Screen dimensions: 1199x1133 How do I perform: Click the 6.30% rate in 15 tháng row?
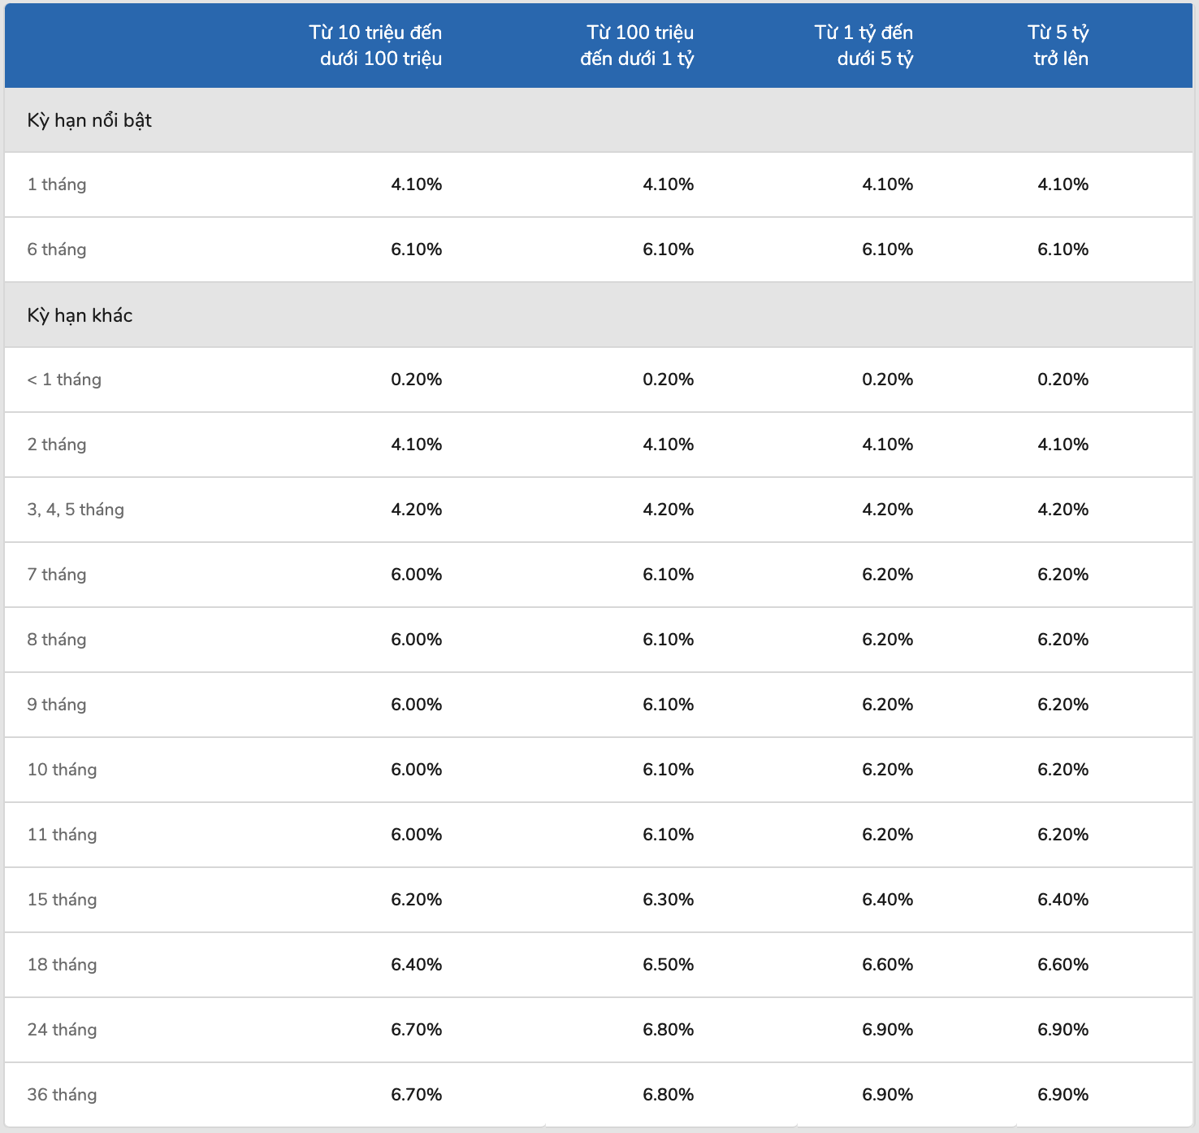tap(669, 900)
